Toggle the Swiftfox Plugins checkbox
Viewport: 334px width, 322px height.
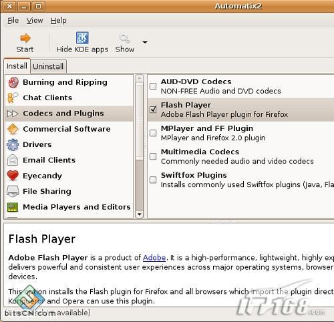pos(153,180)
